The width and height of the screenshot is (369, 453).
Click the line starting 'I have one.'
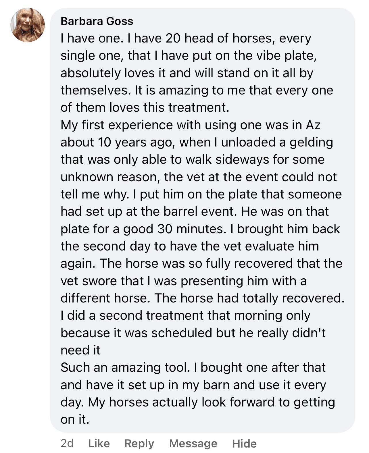(x=186, y=38)
